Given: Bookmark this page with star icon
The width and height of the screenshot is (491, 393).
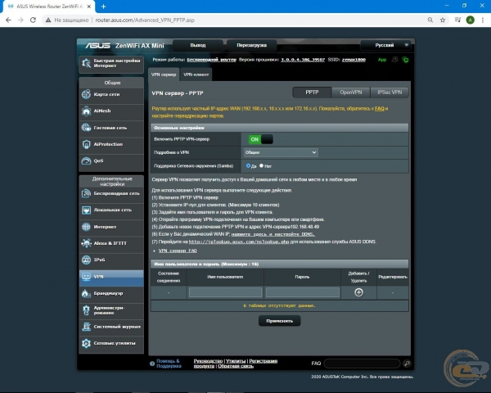Looking at the screenshot, I should 443,20.
